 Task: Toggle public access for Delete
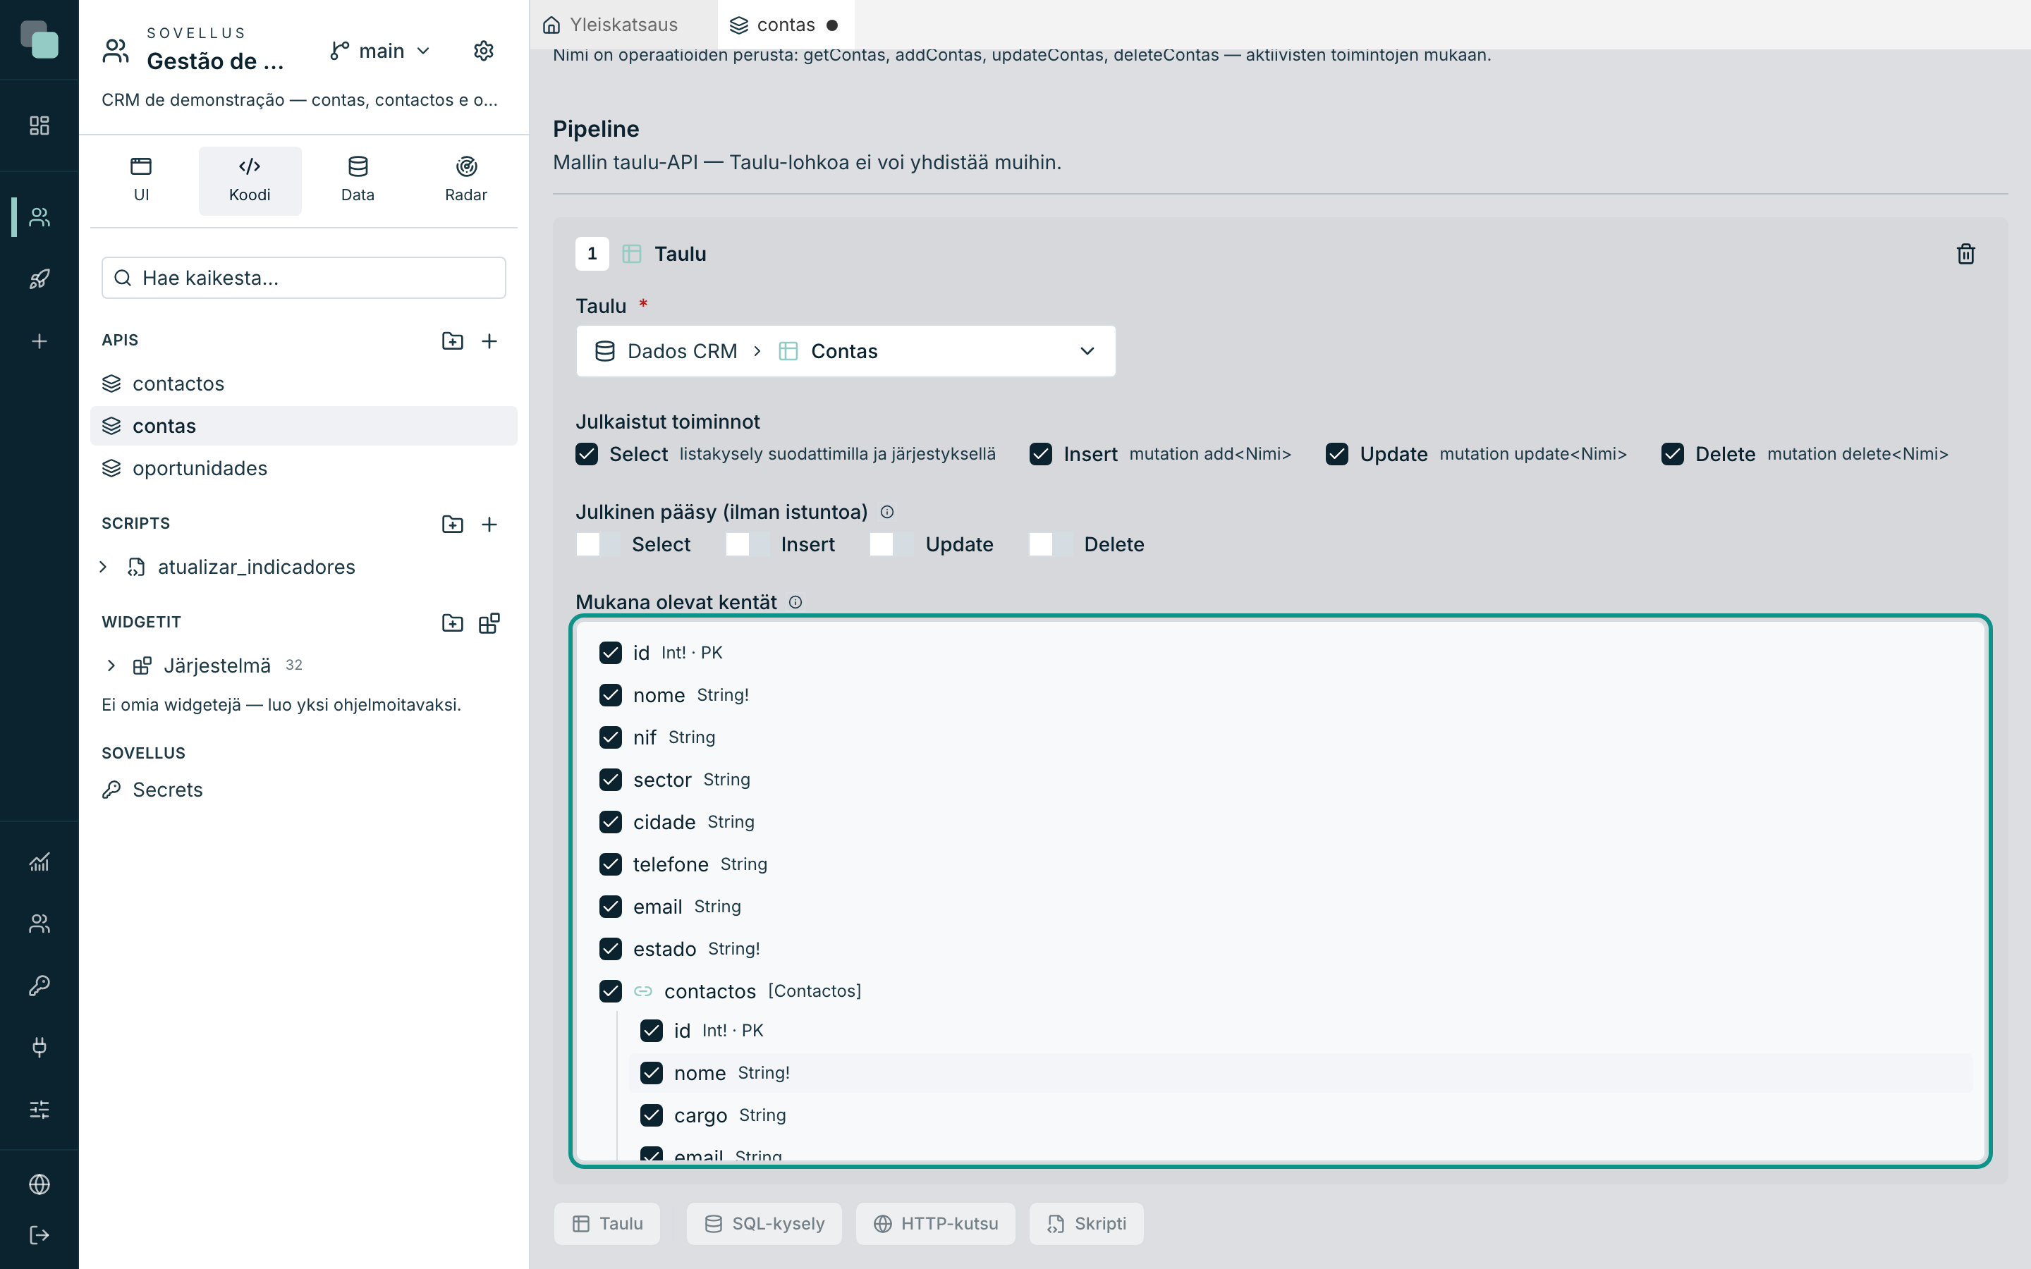(1051, 545)
